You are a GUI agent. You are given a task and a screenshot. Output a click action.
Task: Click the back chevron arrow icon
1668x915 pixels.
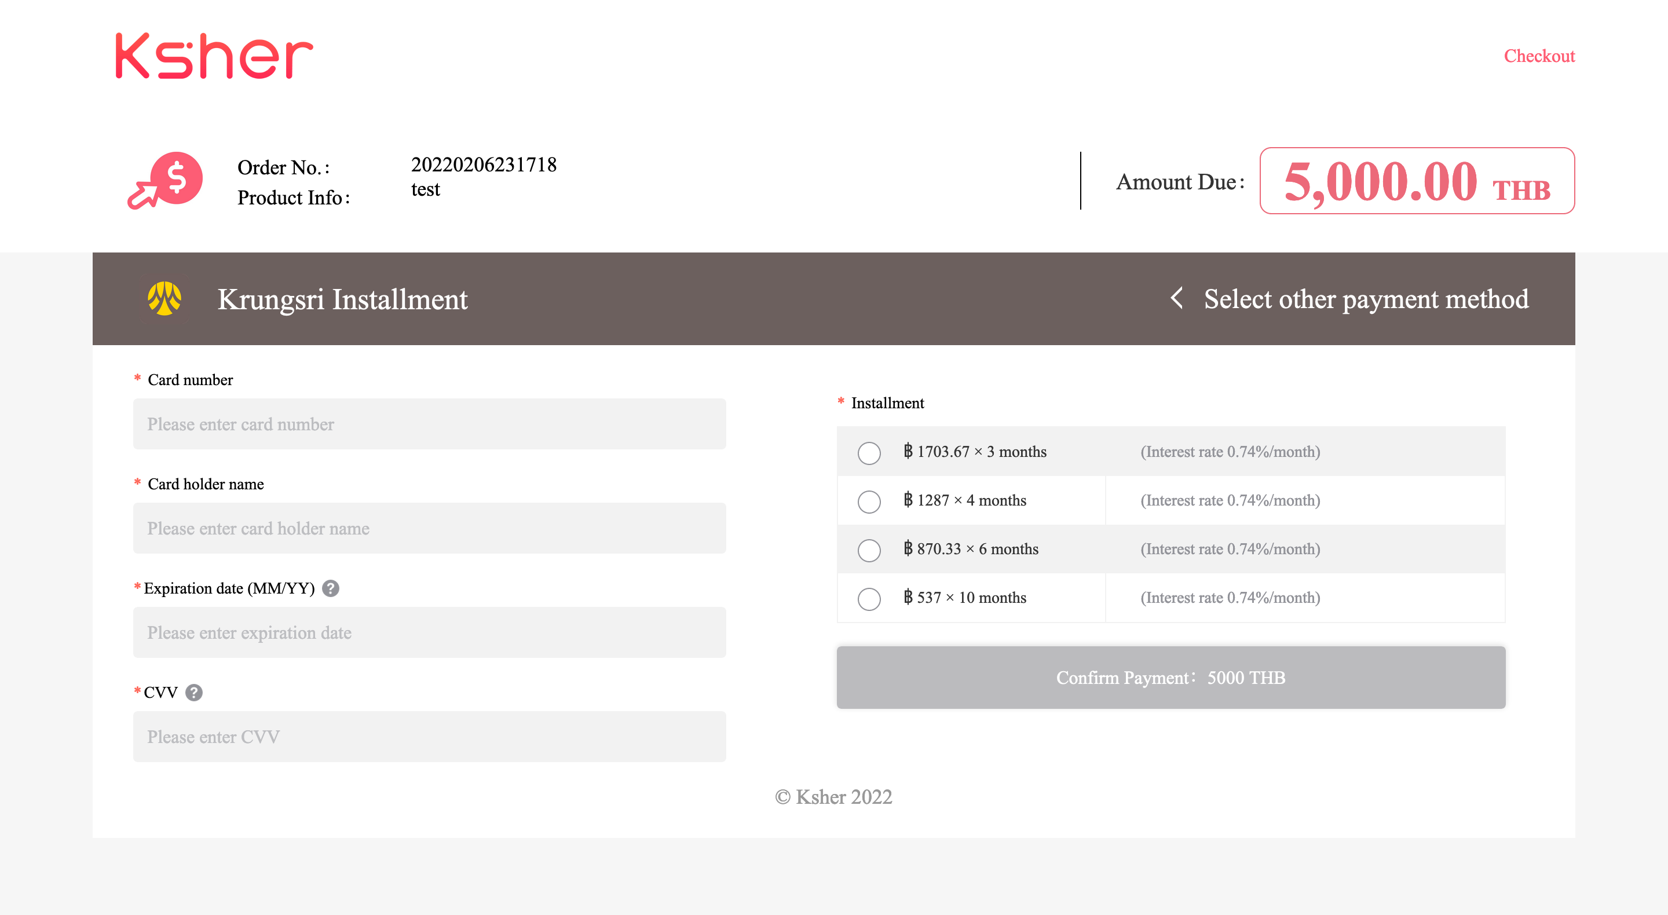click(x=1177, y=299)
